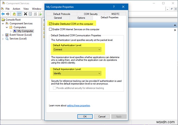Click the My Computer node icon

[15, 31]
